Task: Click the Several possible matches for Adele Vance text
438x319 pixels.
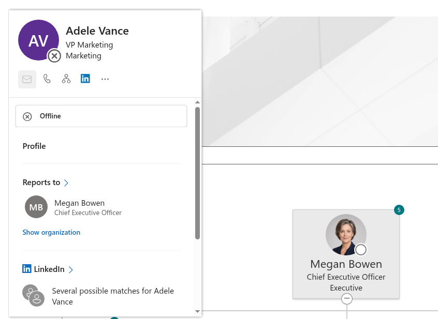Action: tap(113, 296)
